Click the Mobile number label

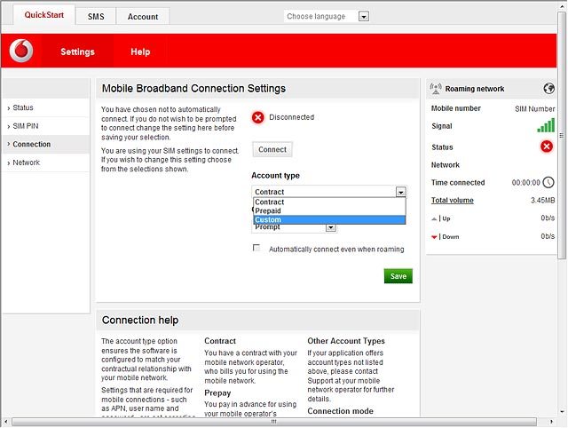(x=455, y=108)
